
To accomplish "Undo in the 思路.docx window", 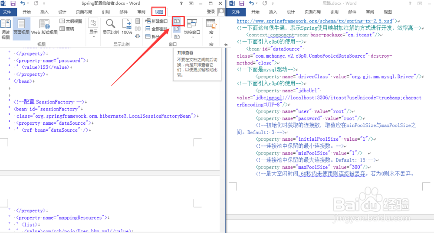I will (x=251, y=3).
